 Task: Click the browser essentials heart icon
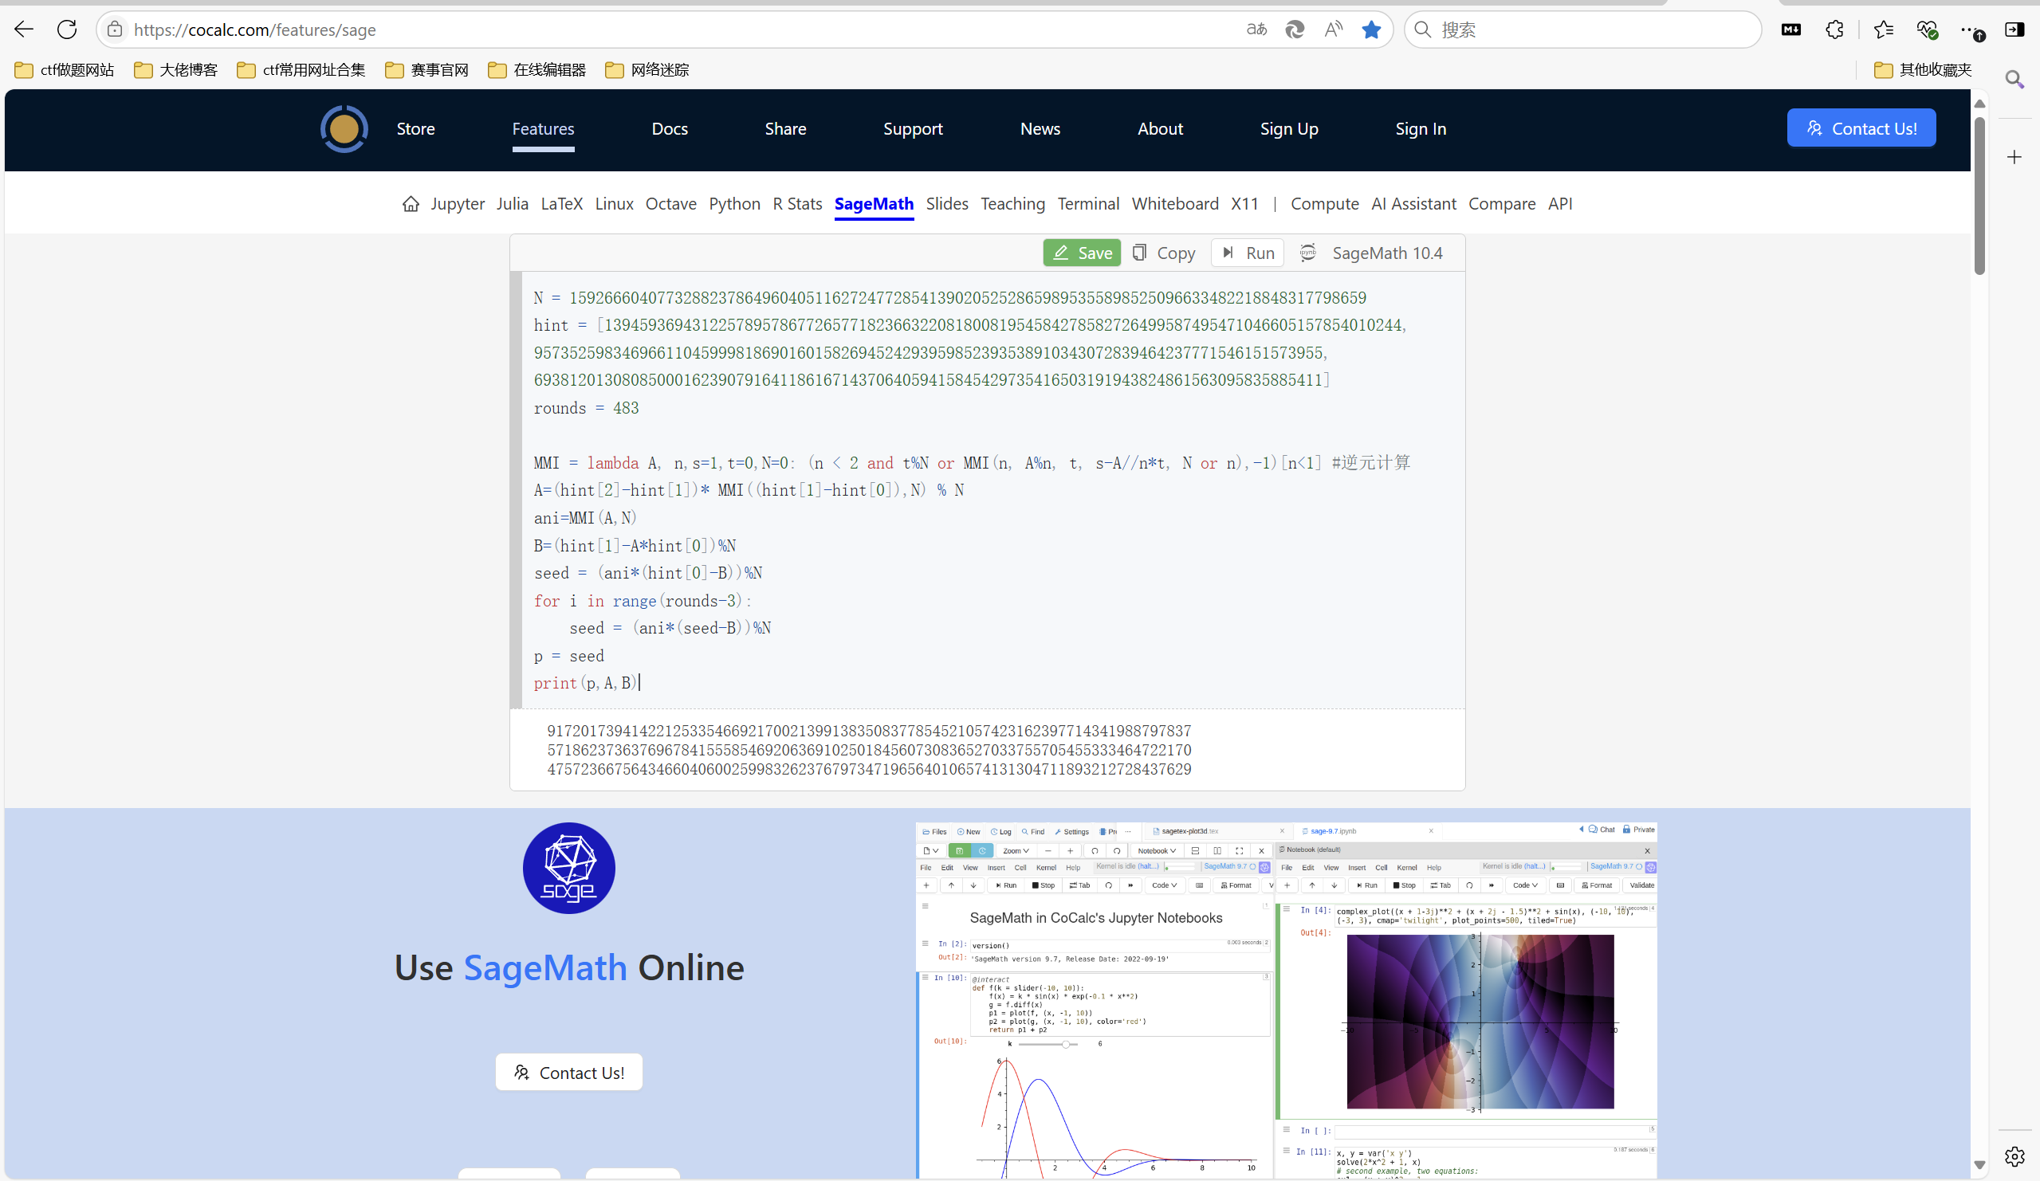click(1927, 30)
